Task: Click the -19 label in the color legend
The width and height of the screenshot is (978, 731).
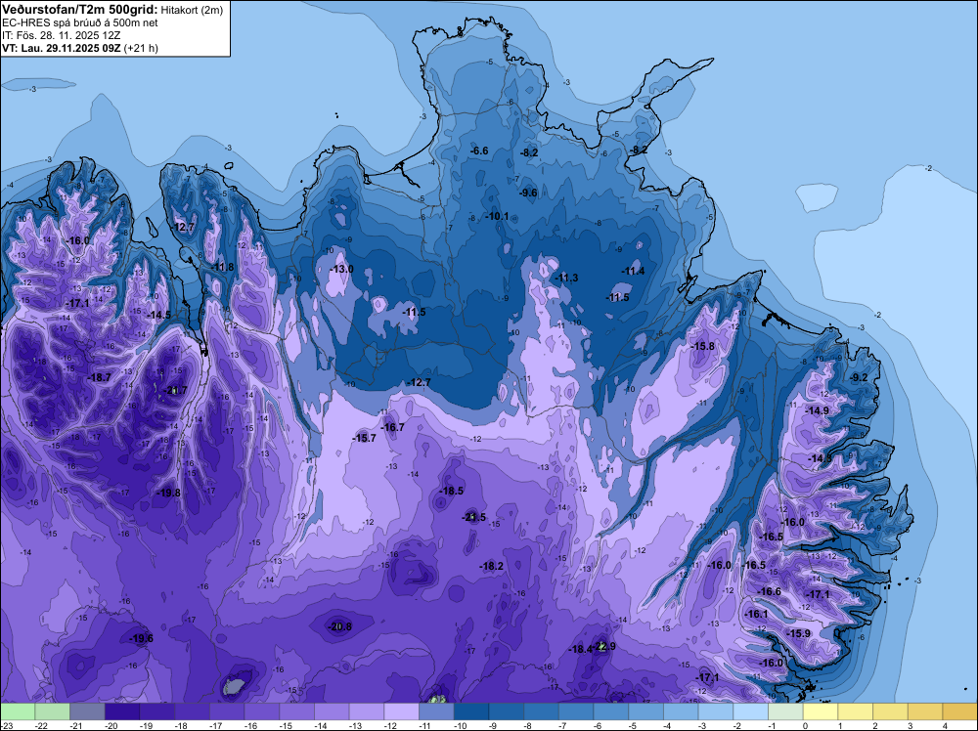Action: (x=147, y=725)
